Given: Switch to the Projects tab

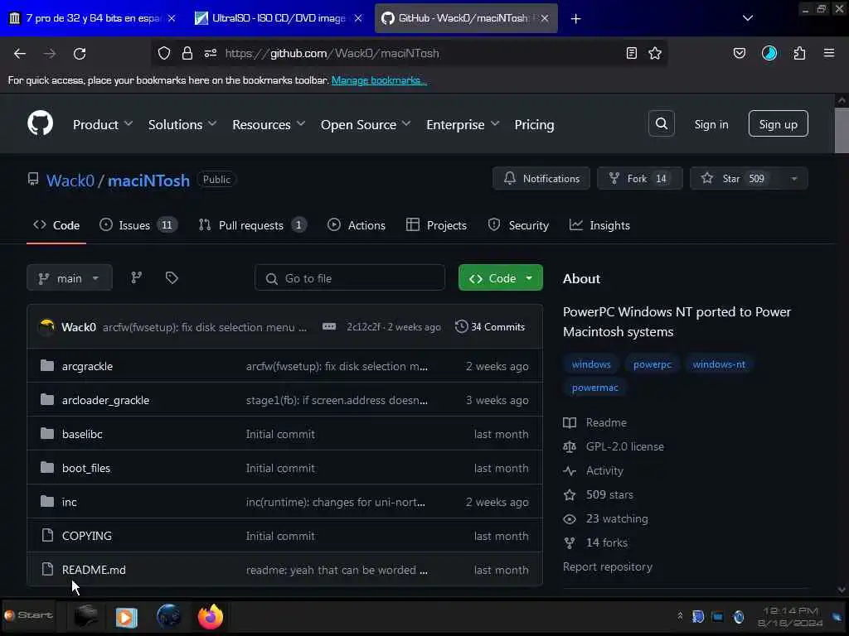Looking at the screenshot, I should [x=436, y=225].
